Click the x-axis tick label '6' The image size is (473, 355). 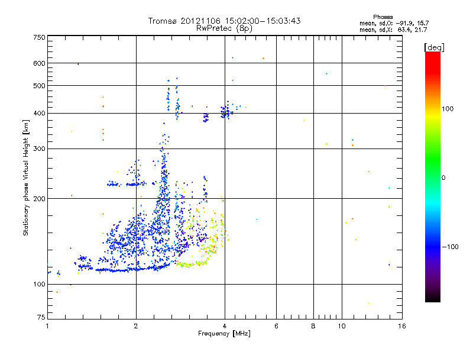coord(276,326)
